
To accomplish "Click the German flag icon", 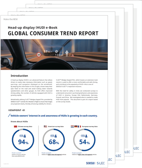I will 76,127.
